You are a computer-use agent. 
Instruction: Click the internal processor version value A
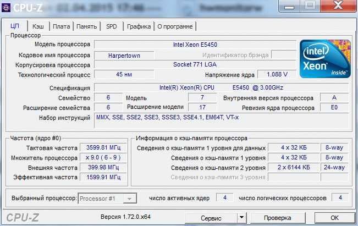coord(334,97)
